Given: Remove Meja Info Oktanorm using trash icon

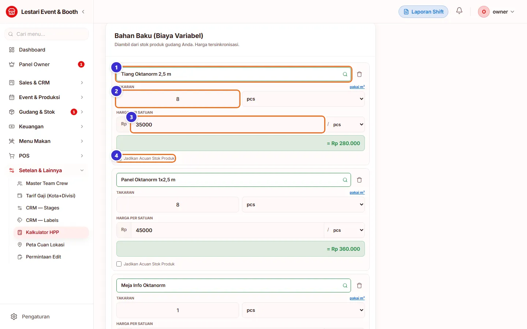Looking at the screenshot, I should (359, 285).
